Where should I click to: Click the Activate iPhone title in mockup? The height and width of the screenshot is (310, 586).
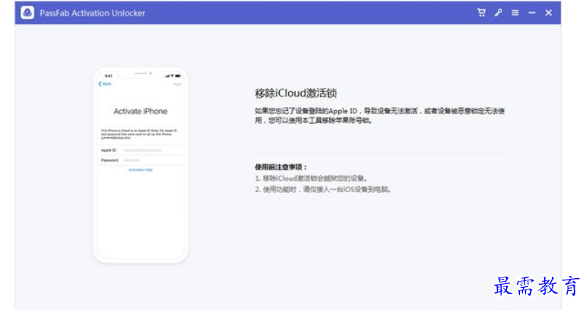[x=141, y=111]
